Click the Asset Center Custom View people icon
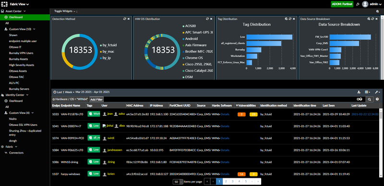 (6, 29)
